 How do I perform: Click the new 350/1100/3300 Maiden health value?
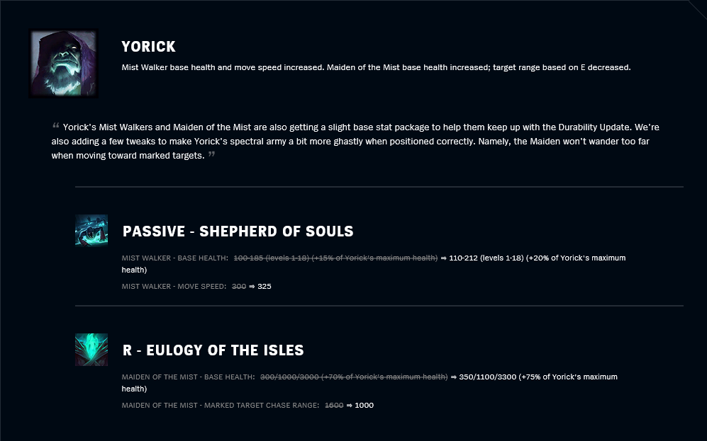coord(487,377)
